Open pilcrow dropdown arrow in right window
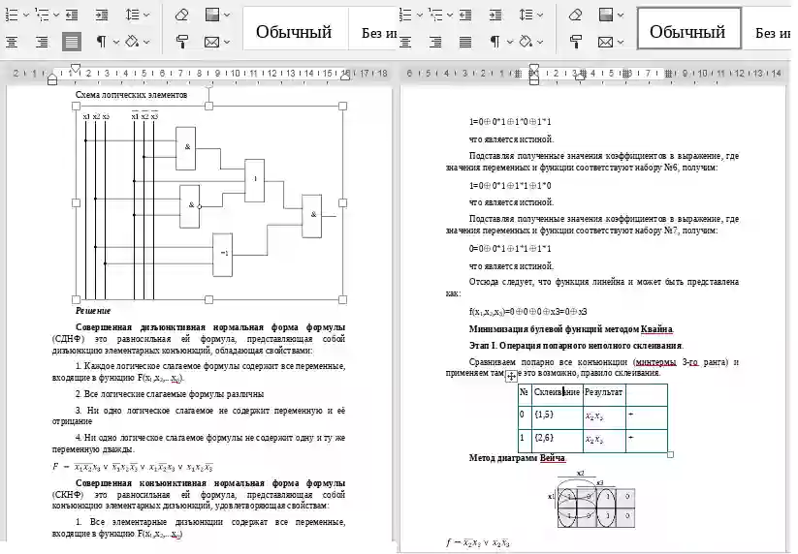798x554 pixels. tap(509, 42)
